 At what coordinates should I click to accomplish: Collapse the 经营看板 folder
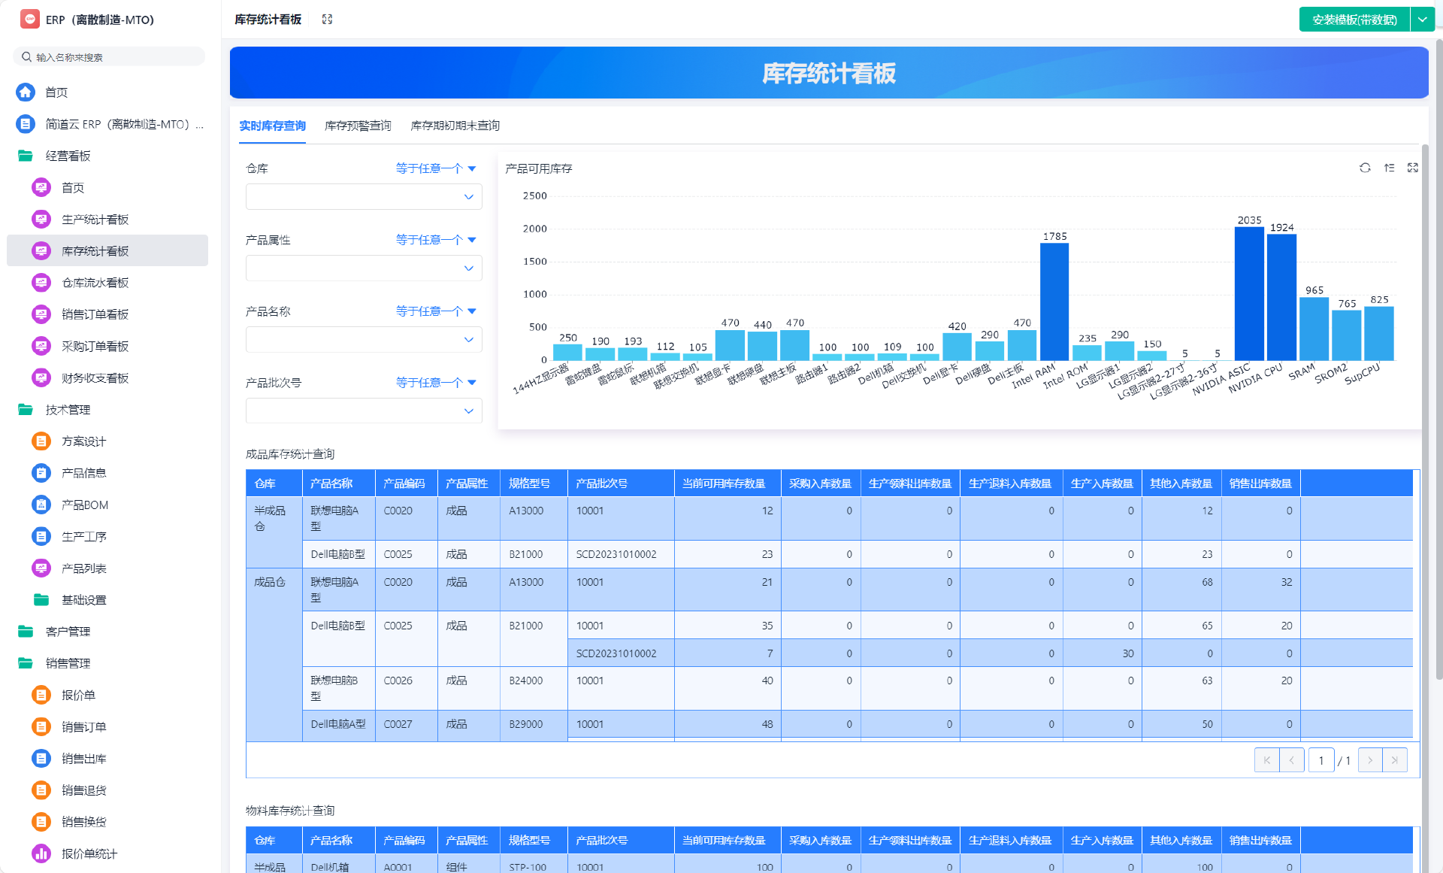[68, 156]
